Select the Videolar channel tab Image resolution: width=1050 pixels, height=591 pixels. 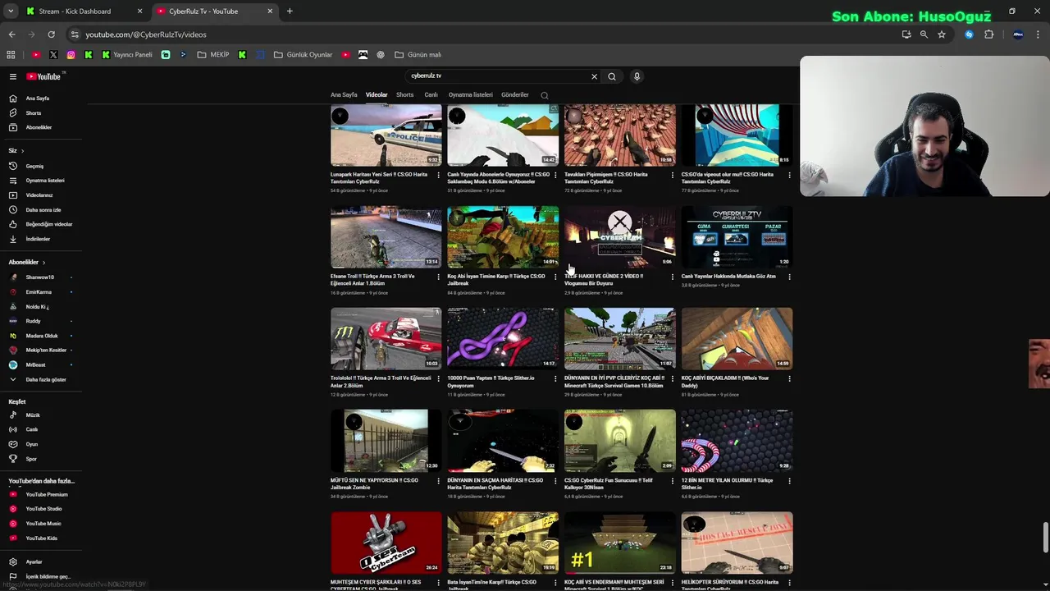(377, 95)
